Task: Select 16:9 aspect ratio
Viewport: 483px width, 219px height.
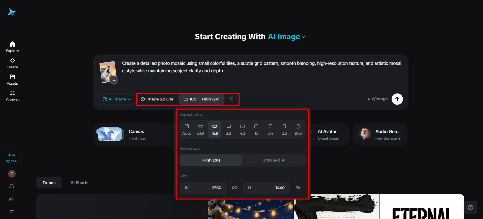Action: [x=215, y=129]
